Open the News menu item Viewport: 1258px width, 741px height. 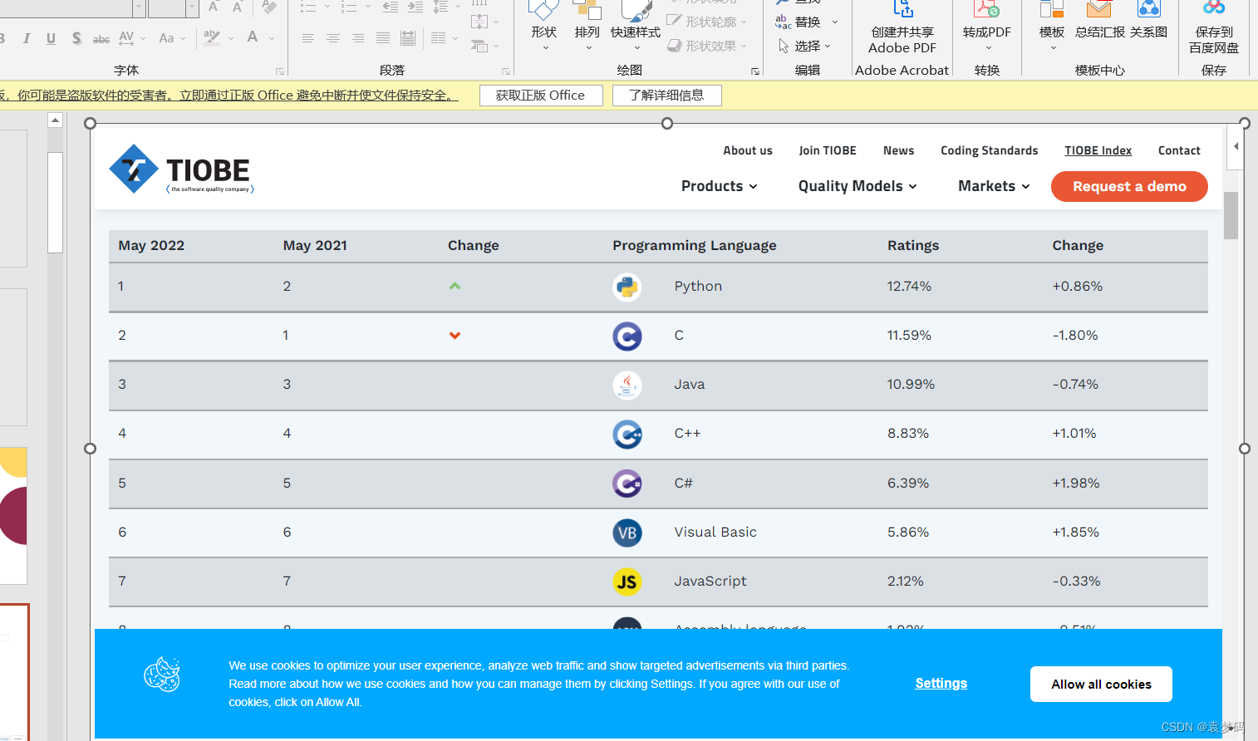pyautogui.click(x=898, y=150)
